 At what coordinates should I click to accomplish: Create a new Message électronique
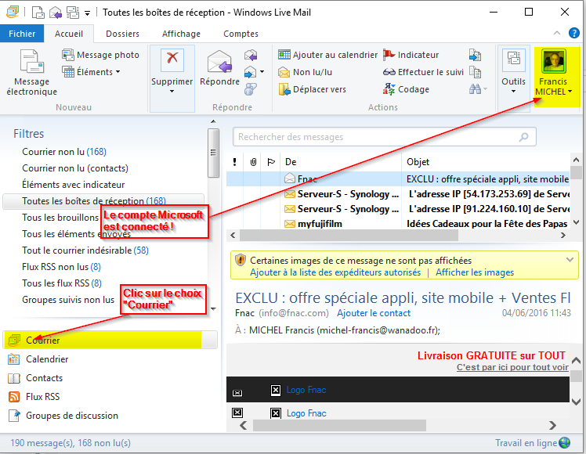[32, 73]
